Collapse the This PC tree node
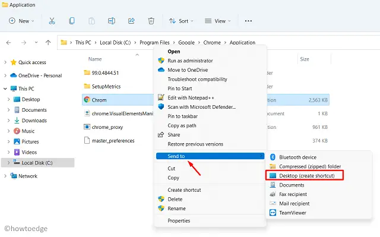Image resolution: width=380 pixels, height=237 pixels. [5, 89]
